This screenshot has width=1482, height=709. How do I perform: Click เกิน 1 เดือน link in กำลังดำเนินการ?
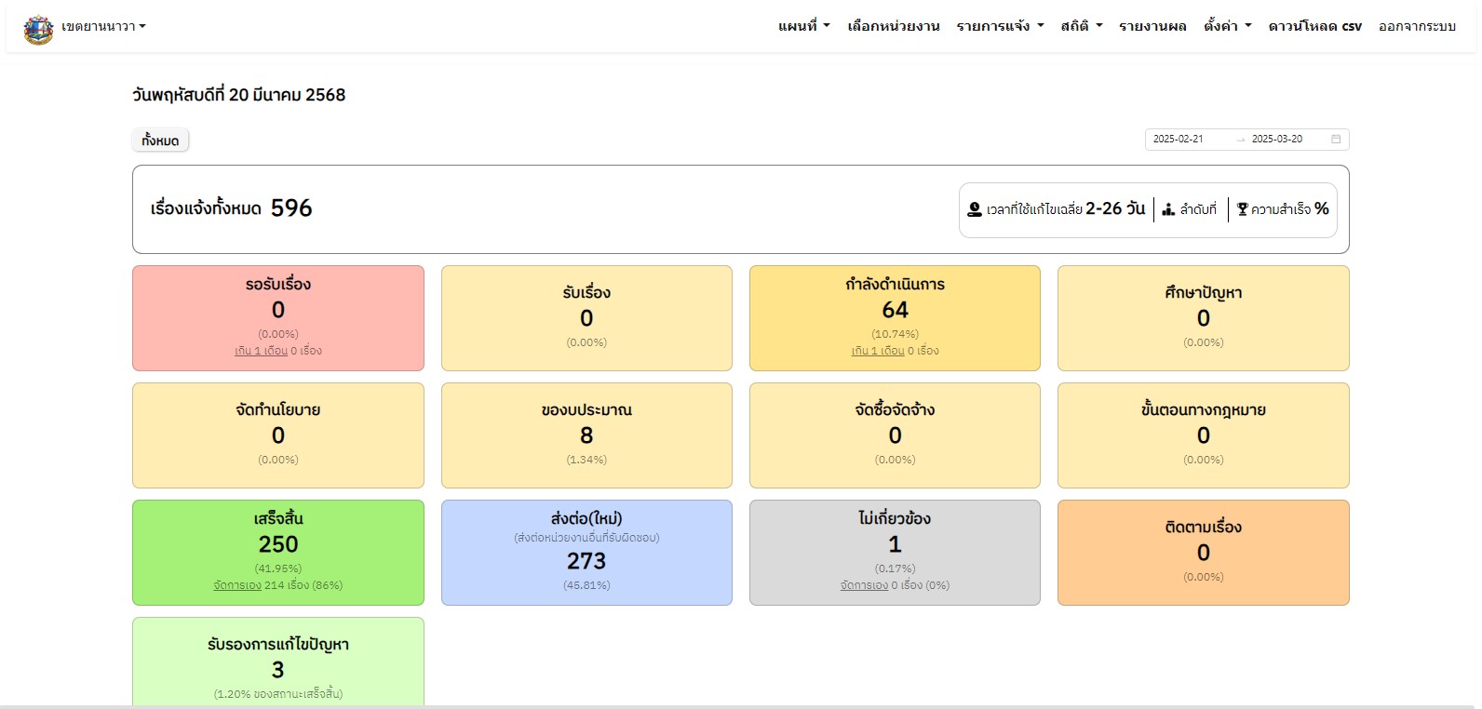[x=878, y=352]
